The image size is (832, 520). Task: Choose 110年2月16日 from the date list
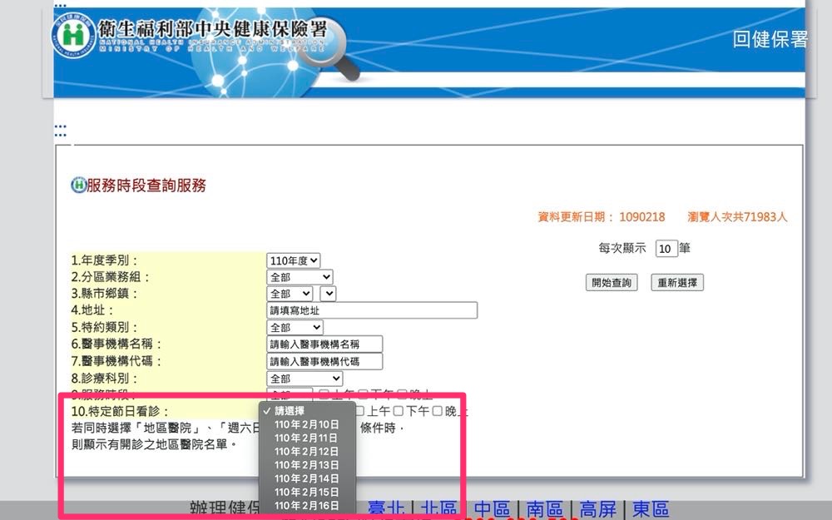(307, 506)
